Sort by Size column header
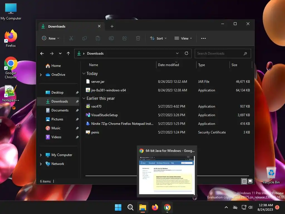The image size is (285, 214). [x=234, y=65]
